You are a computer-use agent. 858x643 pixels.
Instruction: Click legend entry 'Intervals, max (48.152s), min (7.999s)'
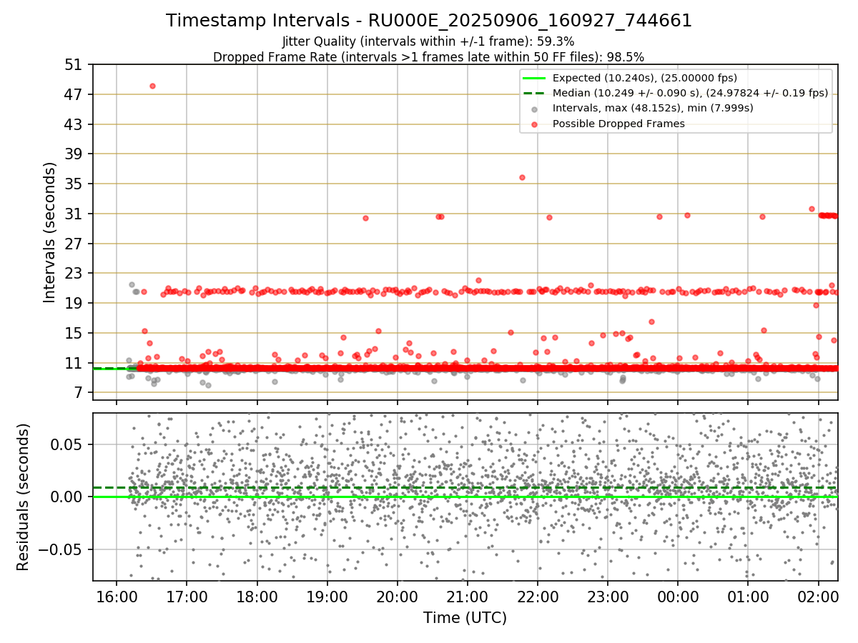point(653,108)
